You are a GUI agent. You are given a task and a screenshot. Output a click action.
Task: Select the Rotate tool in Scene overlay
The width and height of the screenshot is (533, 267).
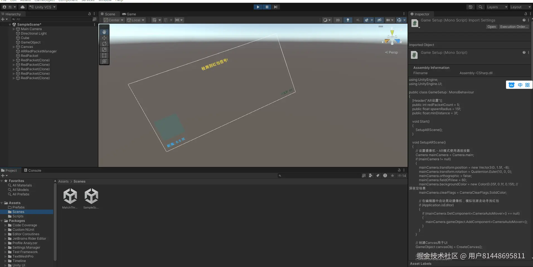104,44
